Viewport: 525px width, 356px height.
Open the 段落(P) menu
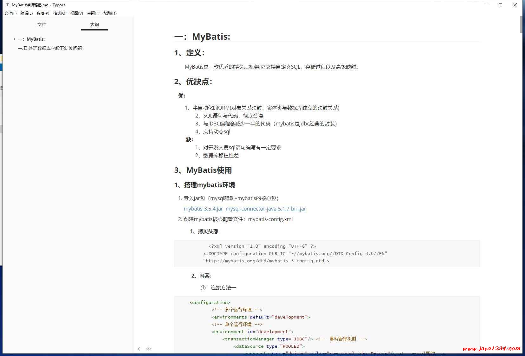click(43, 13)
